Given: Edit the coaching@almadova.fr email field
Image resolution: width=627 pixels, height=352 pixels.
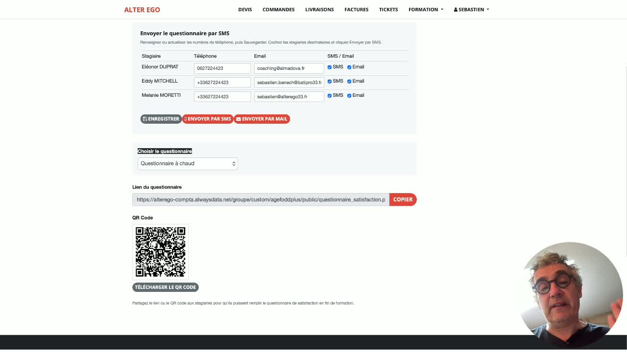Looking at the screenshot, I should pyautogui.click(x=289, y=68).
